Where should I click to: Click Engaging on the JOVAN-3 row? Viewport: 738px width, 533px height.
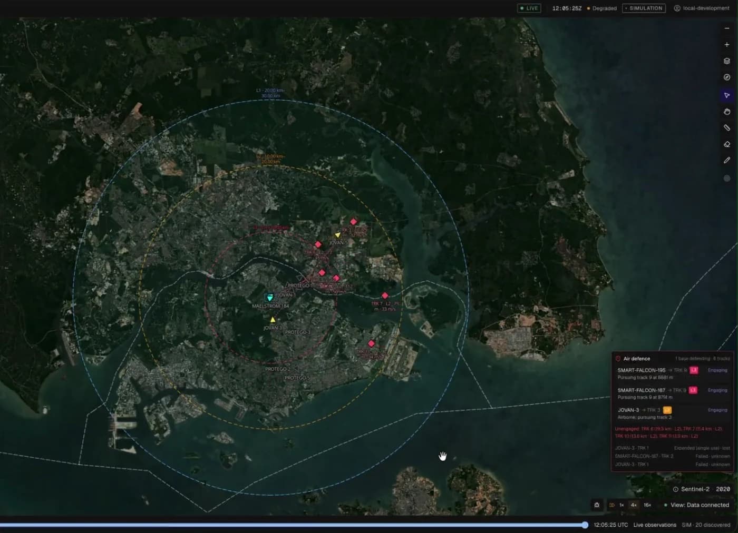pyautogui.click(x=717, y=410)
